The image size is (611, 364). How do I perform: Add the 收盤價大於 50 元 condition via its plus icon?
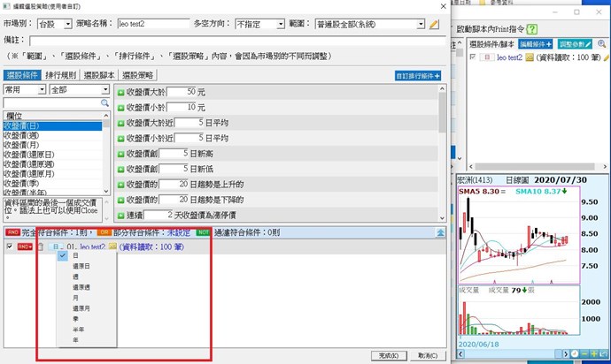121,92
